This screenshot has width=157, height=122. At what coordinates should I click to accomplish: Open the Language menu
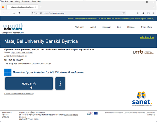(106, 27)
